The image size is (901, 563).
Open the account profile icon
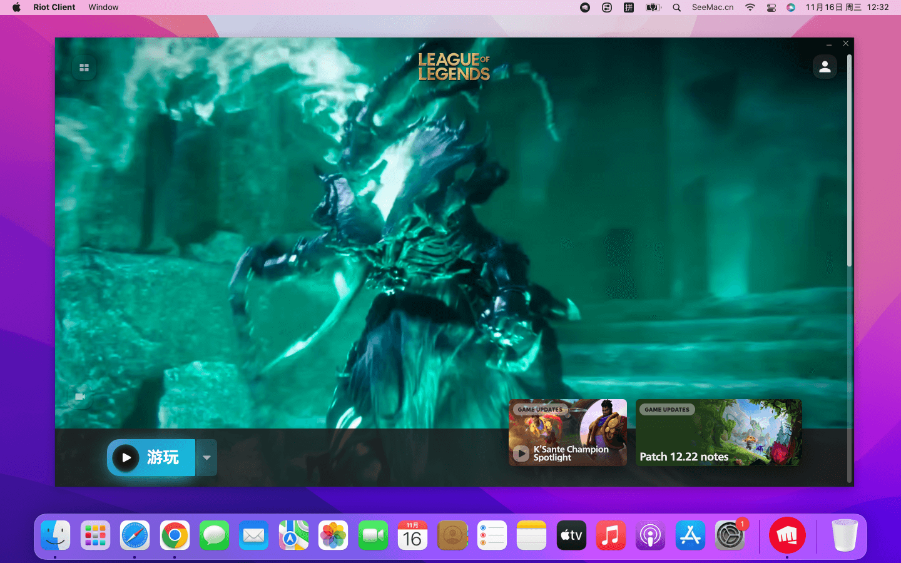(x=825, y=67)
